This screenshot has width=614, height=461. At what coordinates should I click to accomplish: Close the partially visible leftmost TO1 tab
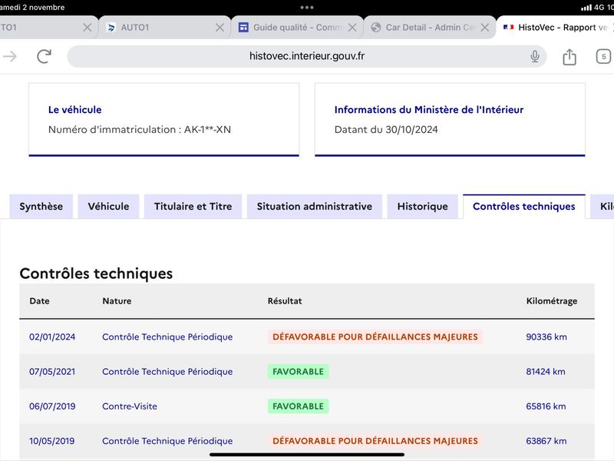click(x=87, y=28)
